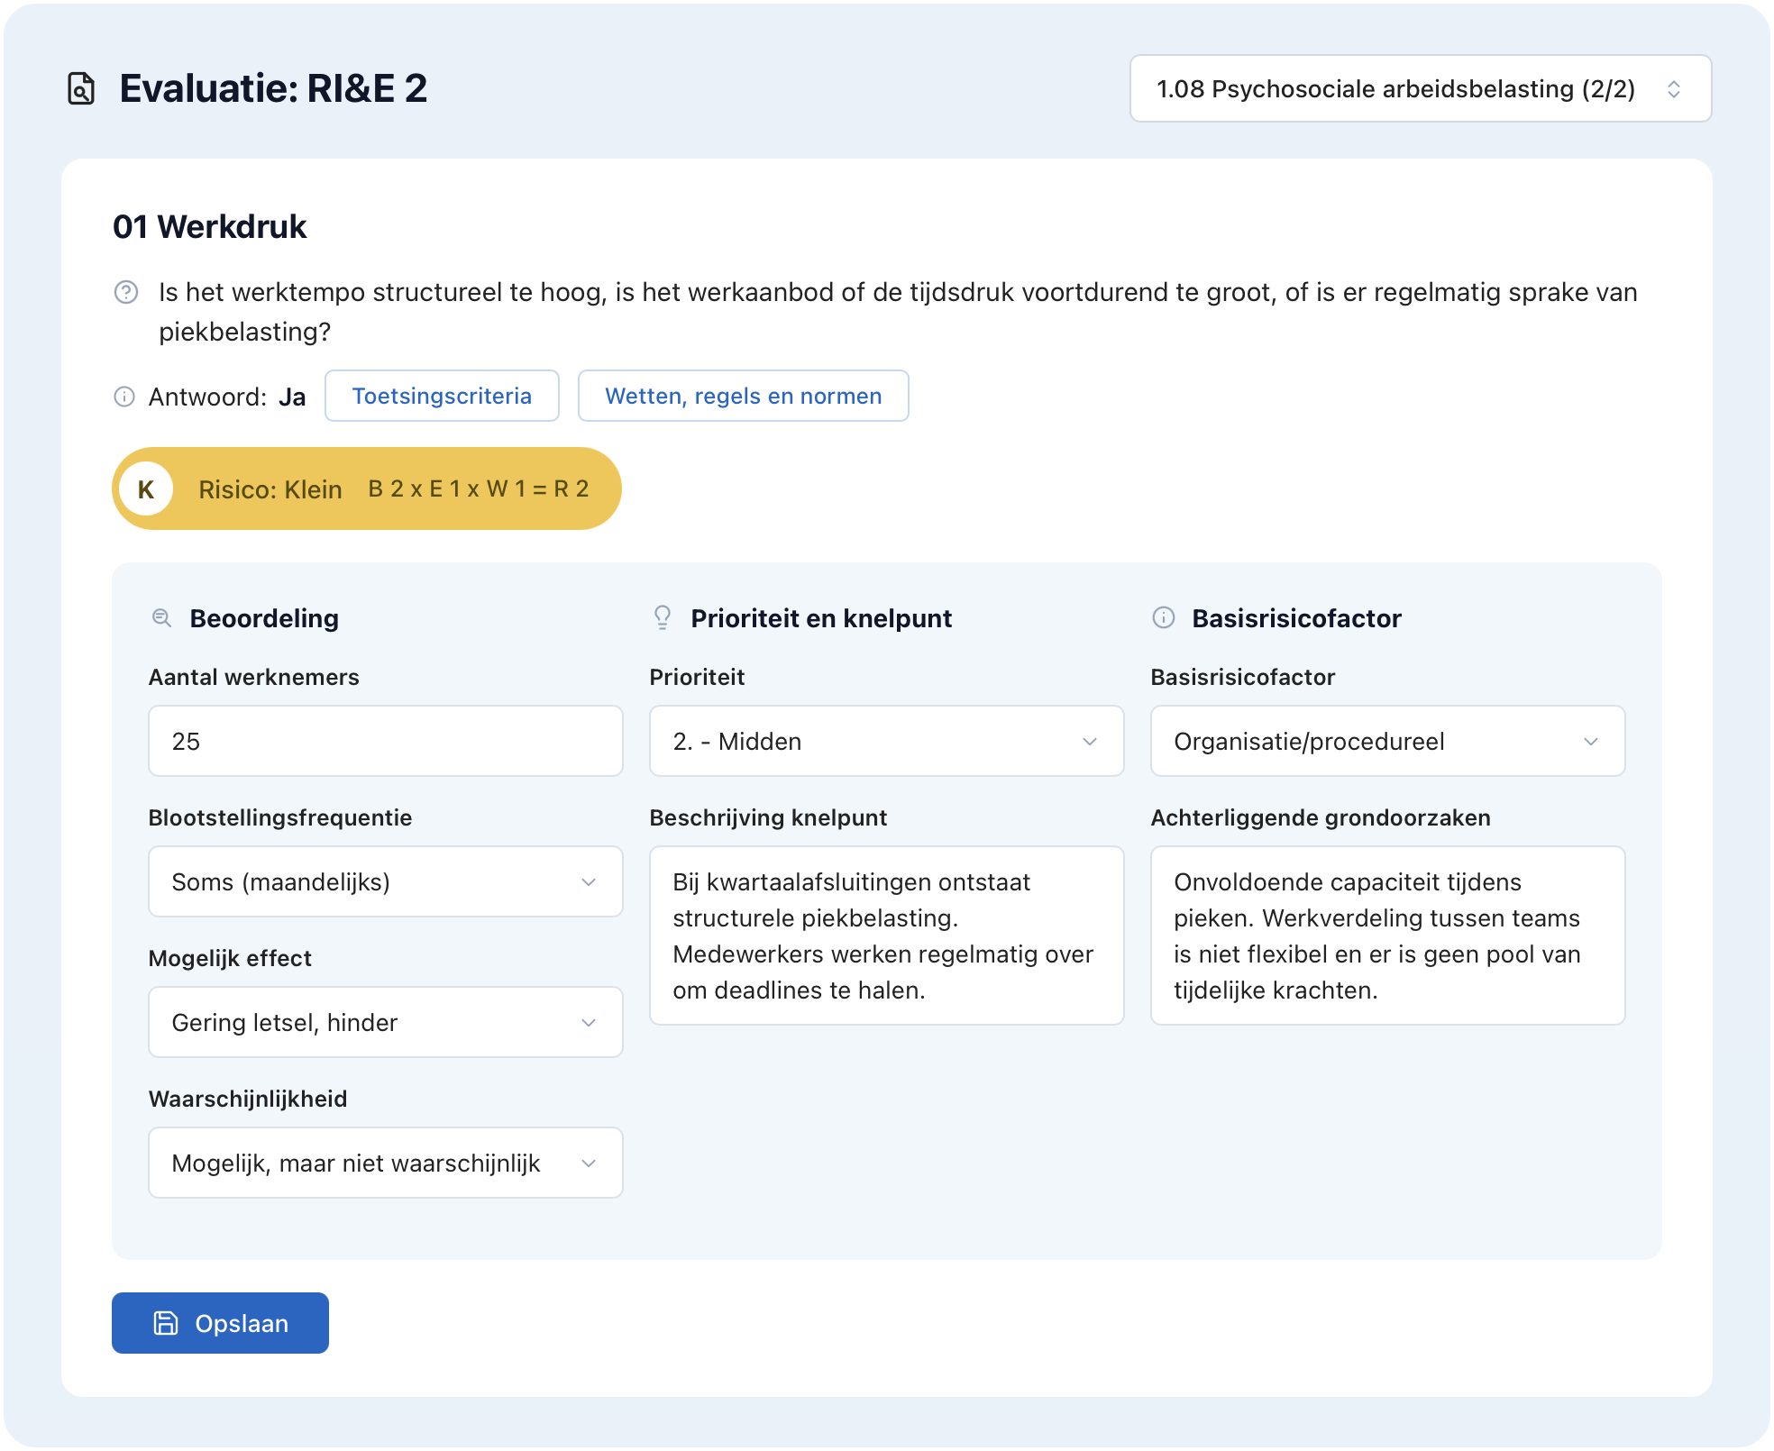Screen dimensions: 1774x1451
Task: Click the magnifier icon beside Beoordeling
Action: (162, 617)
